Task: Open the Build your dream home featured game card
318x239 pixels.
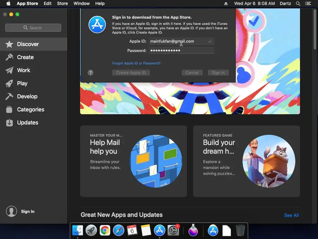Action: coord(246,161)
